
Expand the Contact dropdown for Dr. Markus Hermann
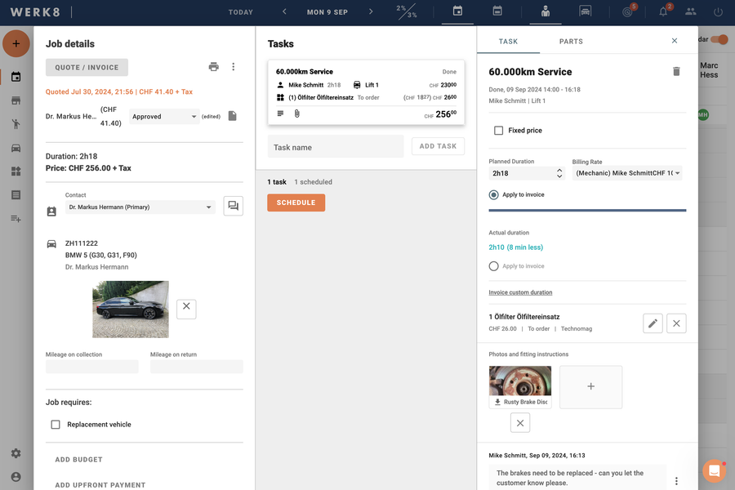coord(140,207)
